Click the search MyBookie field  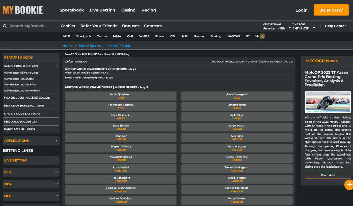tap(29, 26)
